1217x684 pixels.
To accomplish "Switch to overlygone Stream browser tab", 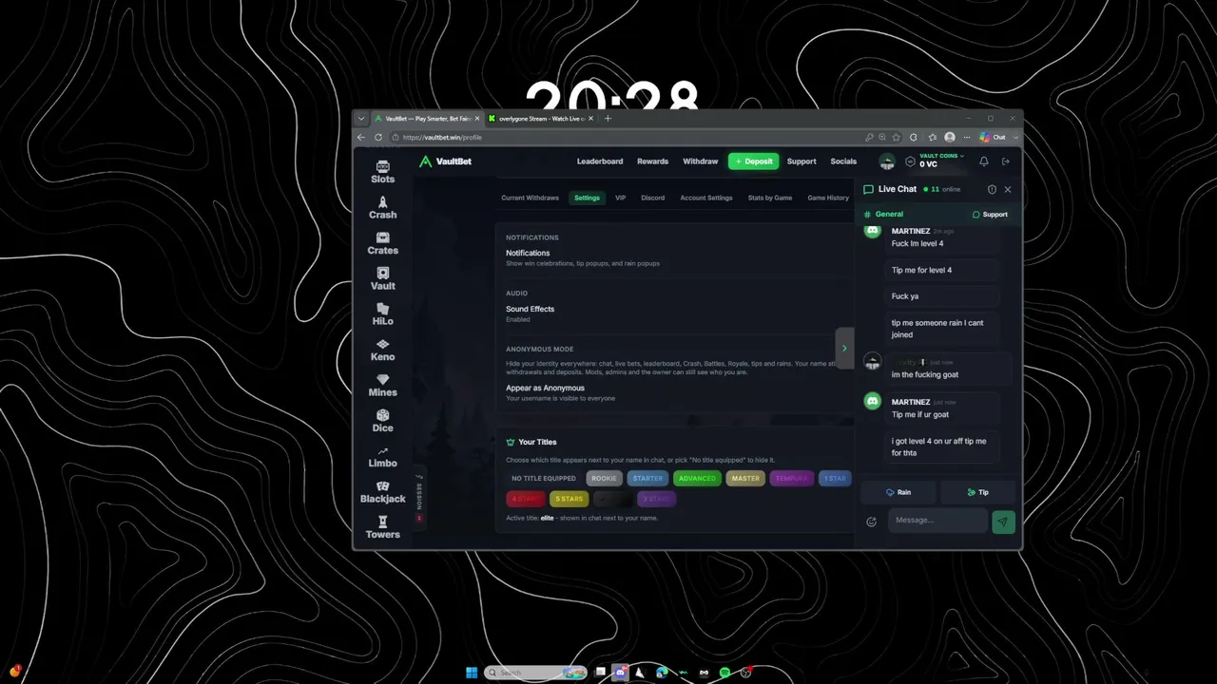I will (539, 119).
